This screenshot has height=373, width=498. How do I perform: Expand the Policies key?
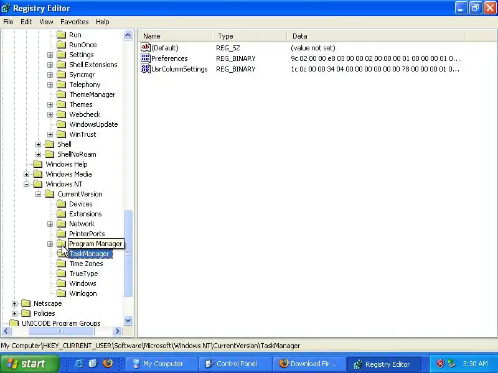[x=14, y=313]
